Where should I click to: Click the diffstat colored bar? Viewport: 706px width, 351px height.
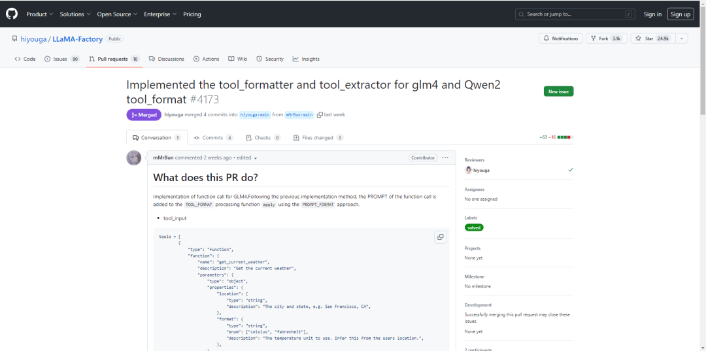[x=565, y=137]
